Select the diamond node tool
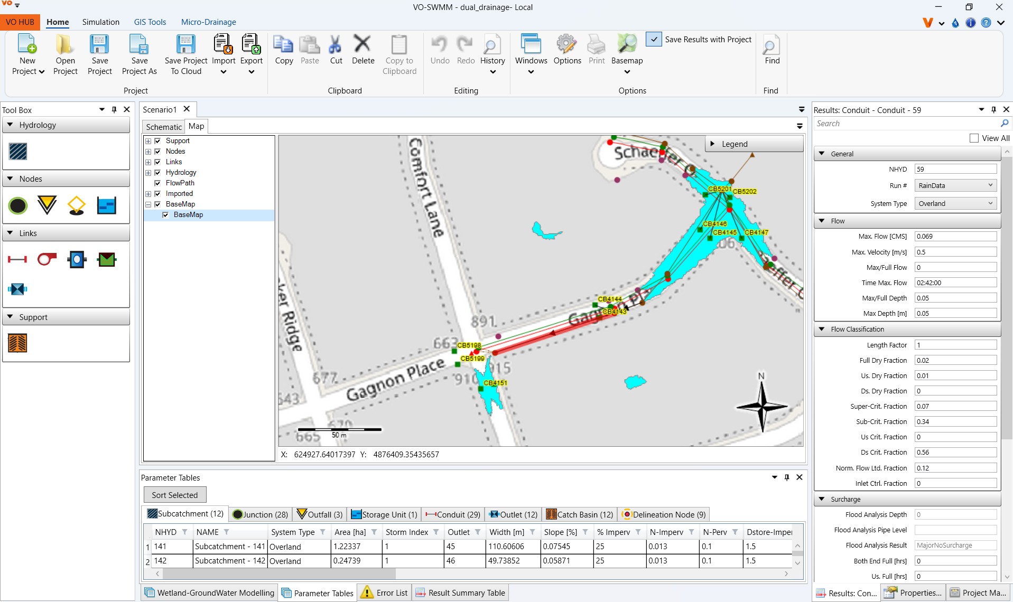Screen dimensions: 1013x602 pos(77,205)
